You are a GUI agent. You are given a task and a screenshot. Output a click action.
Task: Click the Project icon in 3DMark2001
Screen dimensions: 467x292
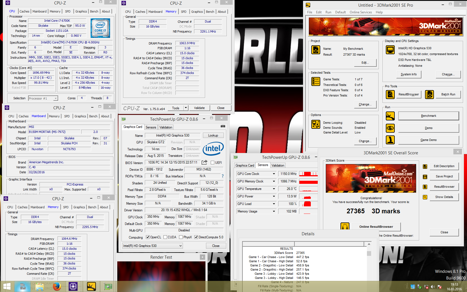pos(316,50)
